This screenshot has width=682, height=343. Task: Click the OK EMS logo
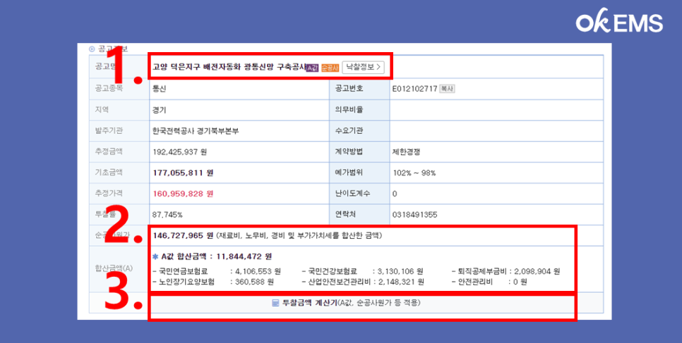point(619,23)
